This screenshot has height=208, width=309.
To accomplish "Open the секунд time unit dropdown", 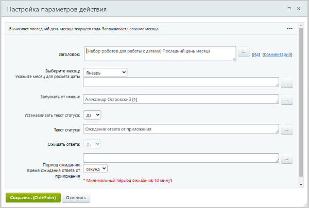I will click(x=95, y=168).
